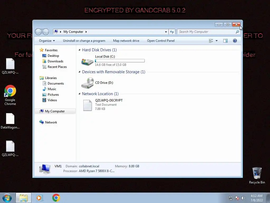Select the Local Disk (C:) drive icon
Screen dimensions: 270x203
coord(87,62)
